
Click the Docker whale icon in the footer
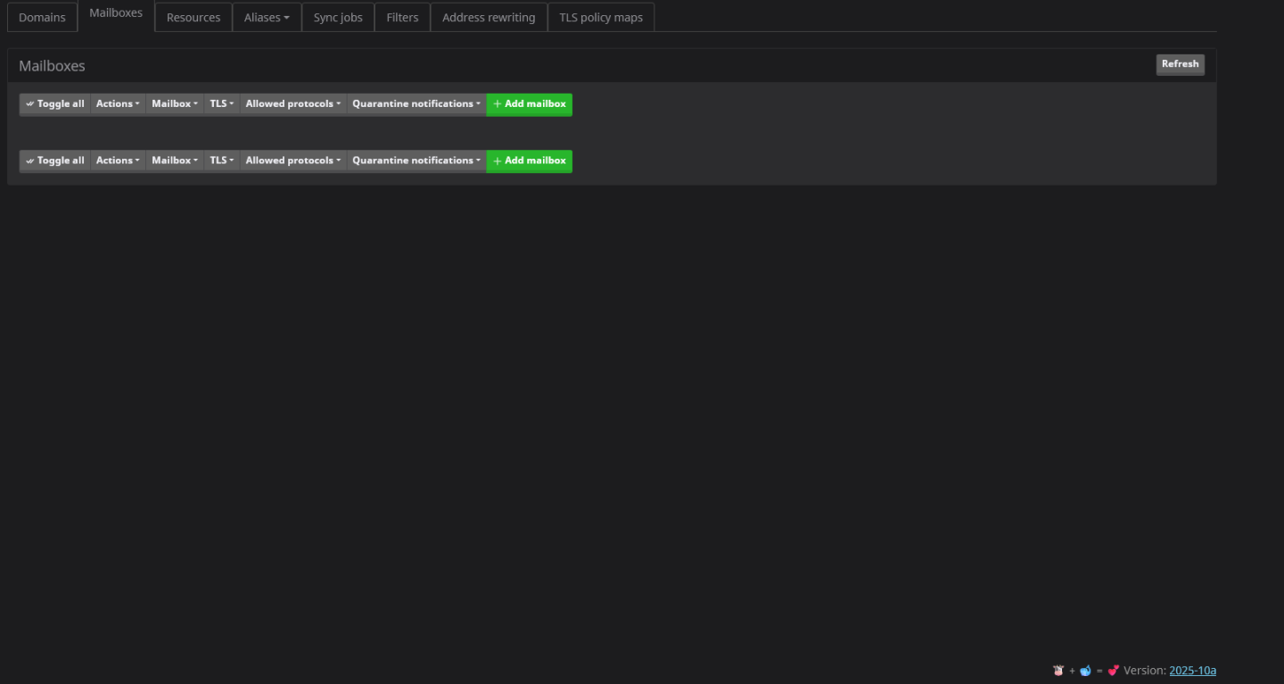1085,671
